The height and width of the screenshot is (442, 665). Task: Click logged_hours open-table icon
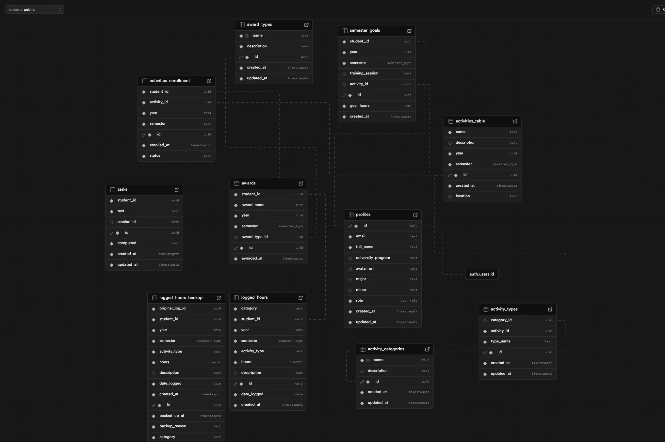pyautogui.click(x=300, y=298)
